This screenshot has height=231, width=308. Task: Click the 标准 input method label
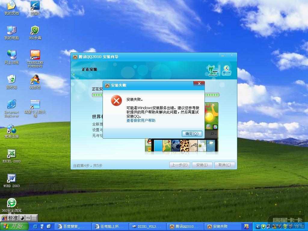pyautogui.click(x=13, y=218)
